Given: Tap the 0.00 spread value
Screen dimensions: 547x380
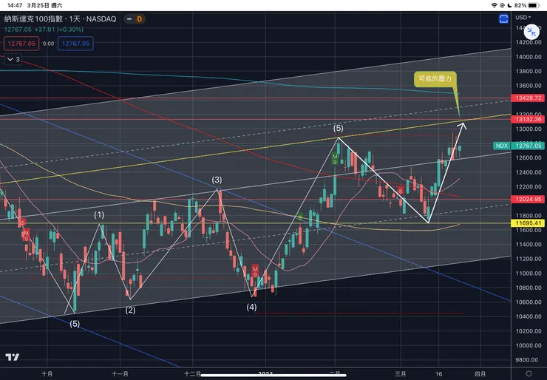Looking at the screenshot, I should pos(49,44).
